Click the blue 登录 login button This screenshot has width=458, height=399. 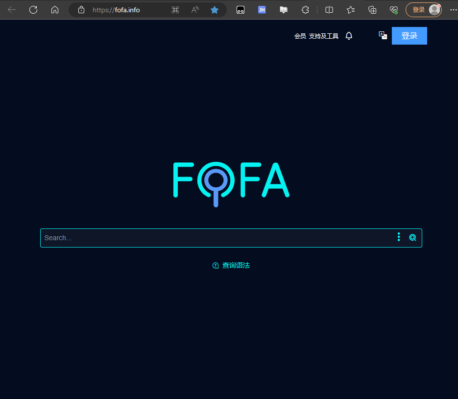coord(409,36)
